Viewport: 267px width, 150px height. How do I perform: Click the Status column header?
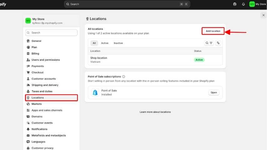point(198,51)
